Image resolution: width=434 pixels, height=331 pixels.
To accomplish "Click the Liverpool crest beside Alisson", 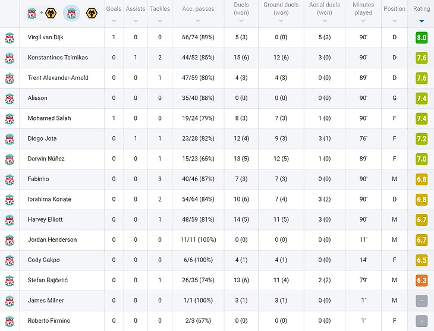I will [x=10, y=98].
